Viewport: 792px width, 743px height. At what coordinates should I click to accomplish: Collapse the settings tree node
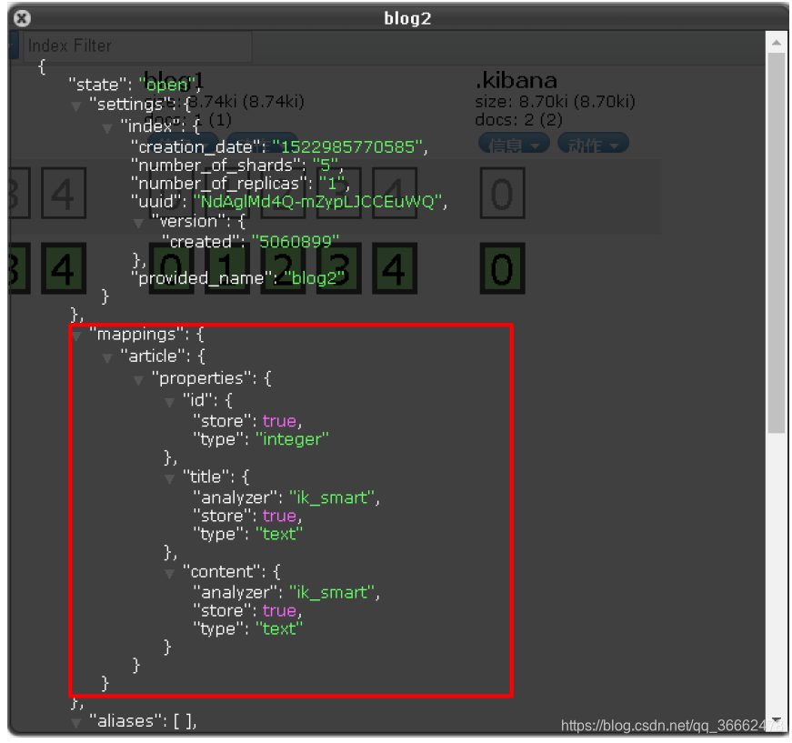click(76, 105)
